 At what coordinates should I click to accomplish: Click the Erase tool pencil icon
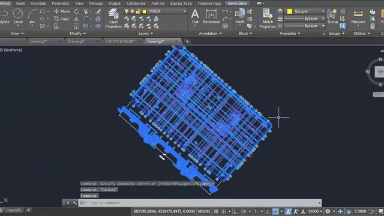(x=98, y=11)
